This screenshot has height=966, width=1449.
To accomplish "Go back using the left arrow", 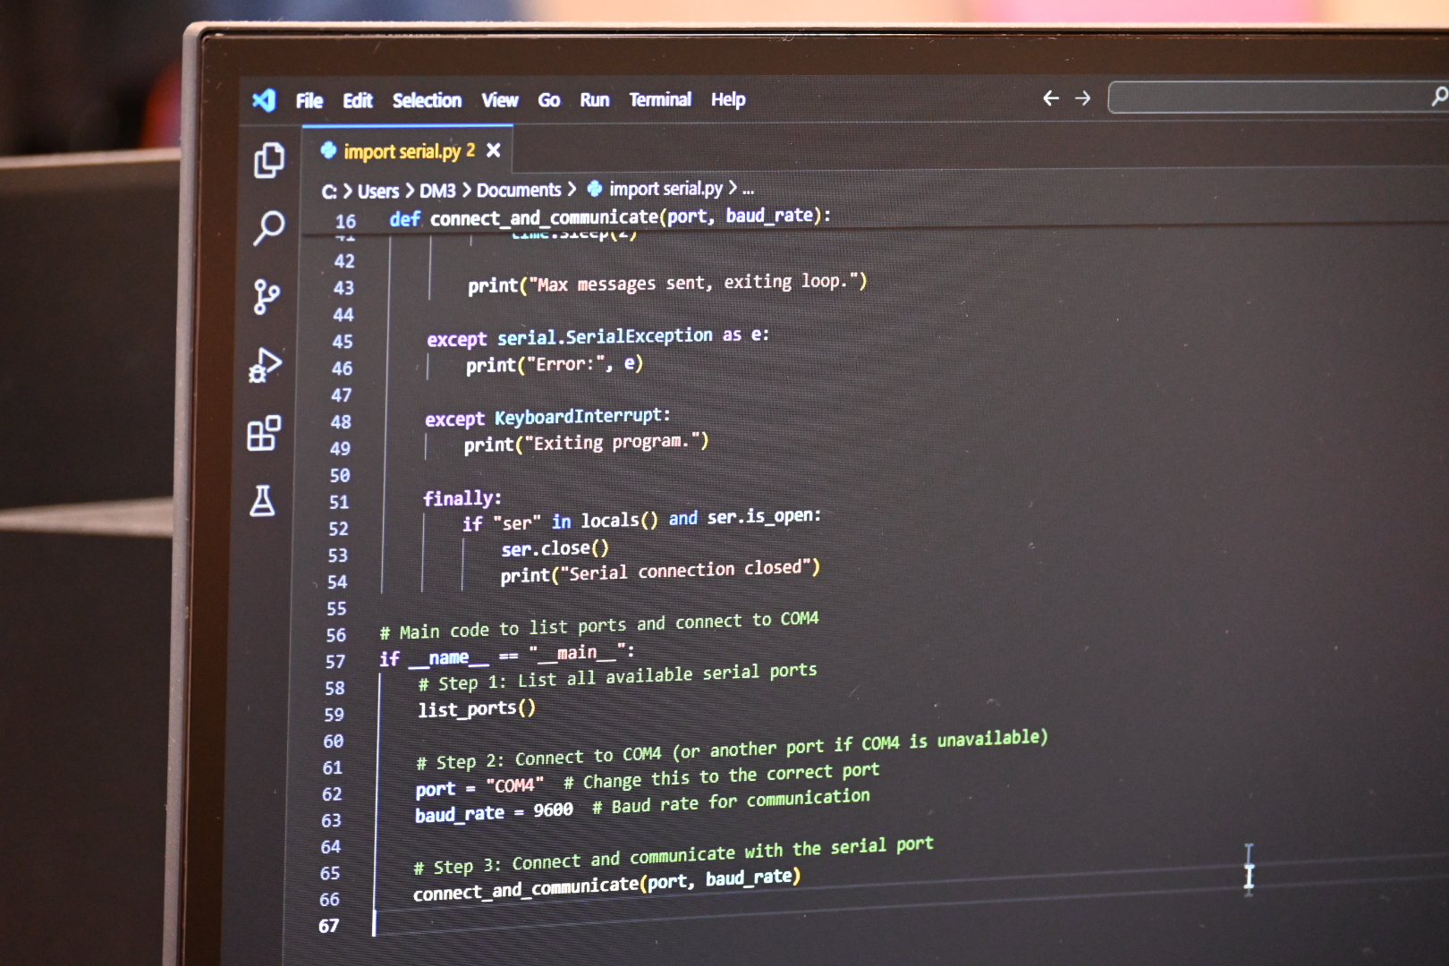I will (1051, 98).
